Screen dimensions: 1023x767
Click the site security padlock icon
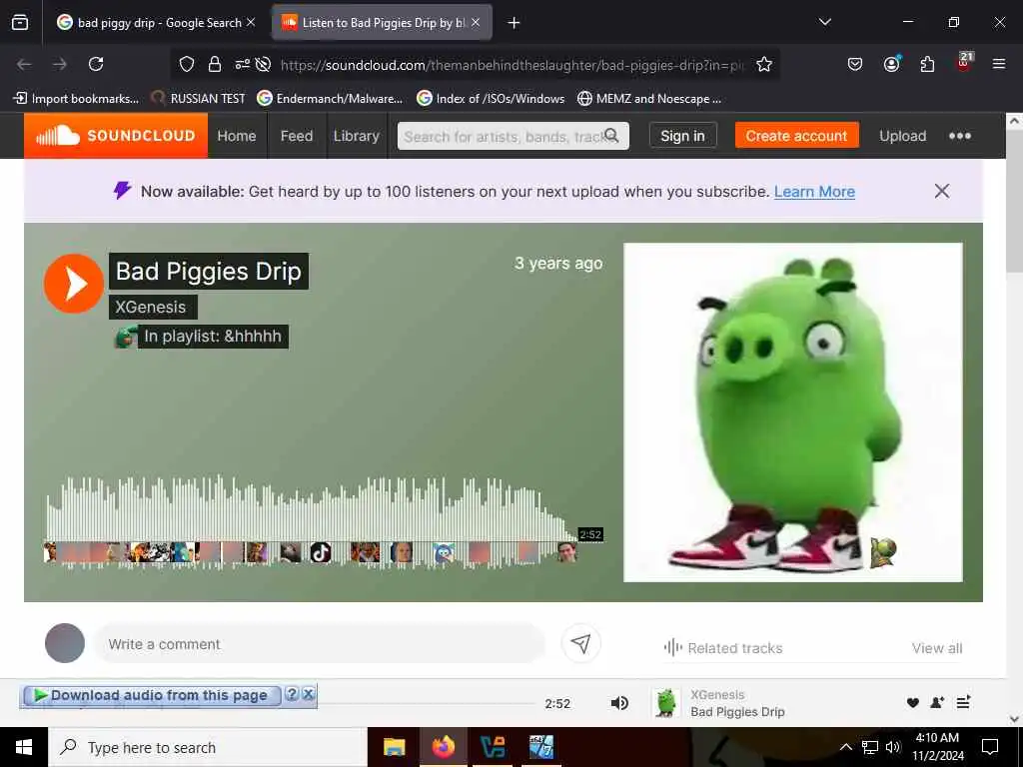(x=214, y=64)
